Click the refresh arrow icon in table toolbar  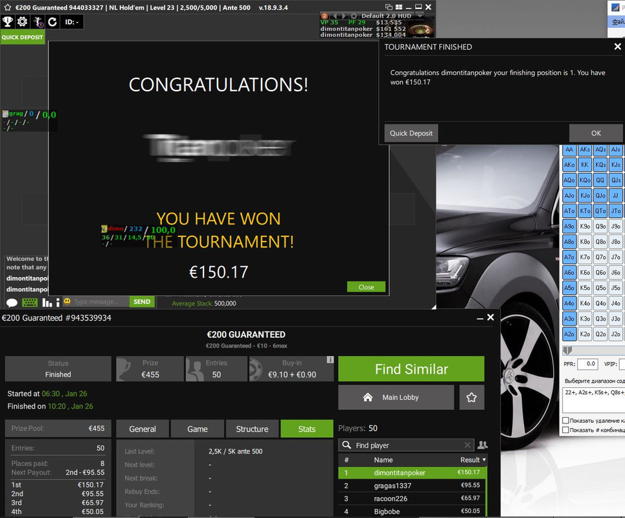point(52,21)
